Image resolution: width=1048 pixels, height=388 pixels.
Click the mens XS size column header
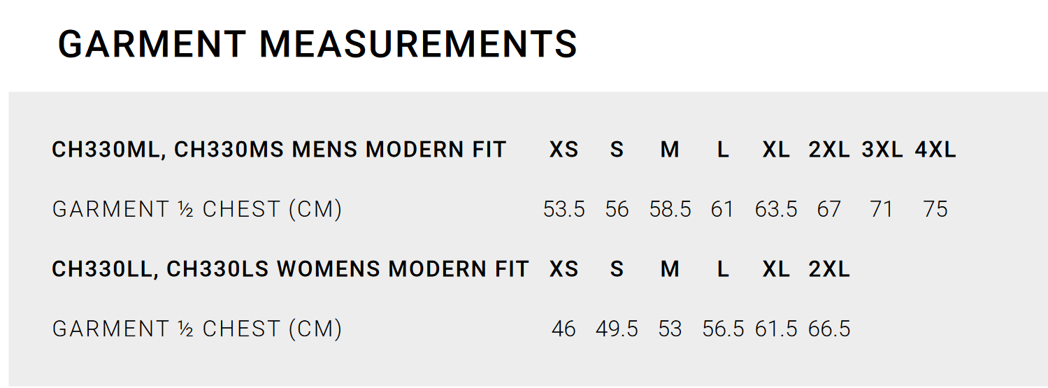564,150
